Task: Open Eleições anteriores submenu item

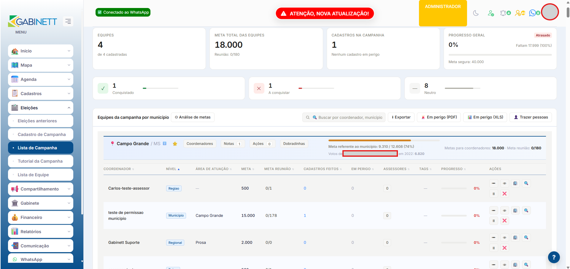Action: point(41,121)
